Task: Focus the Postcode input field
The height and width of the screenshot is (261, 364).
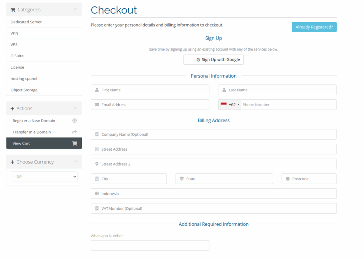Action: coord(309,179)
